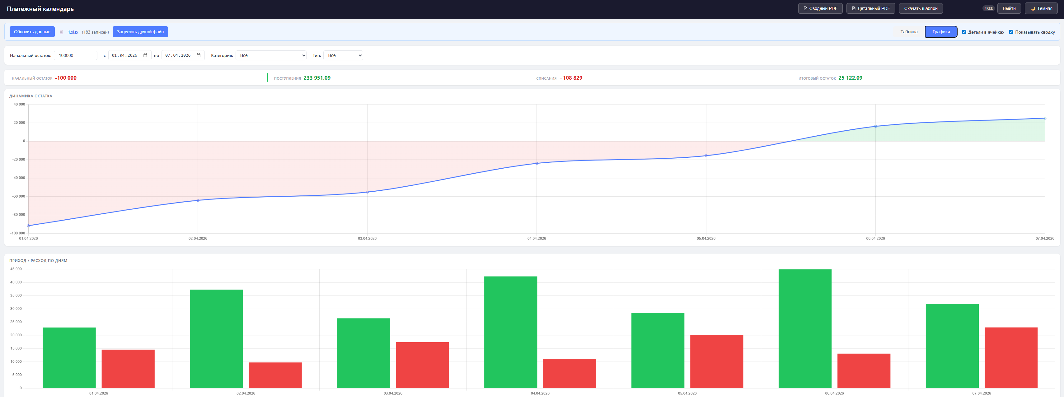Image resolution: width=1064 pixels, height=397 pixels.
Task: Expand the Тип dropdown
Action: coord(343,55)
